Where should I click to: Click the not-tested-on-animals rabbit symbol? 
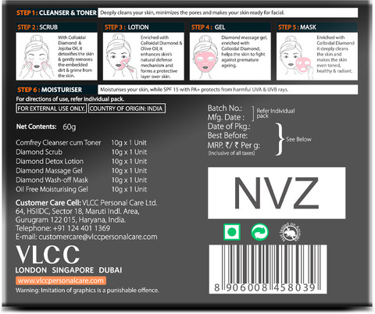click(291, 232)
